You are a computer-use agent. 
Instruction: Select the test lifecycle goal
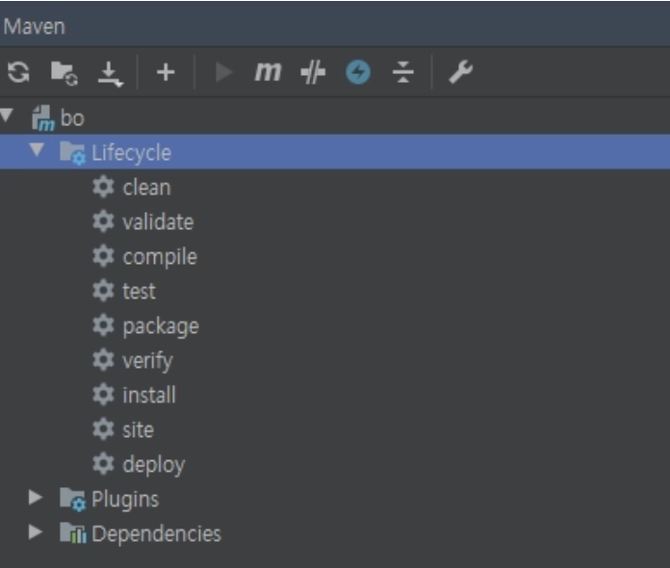(139, 291)
